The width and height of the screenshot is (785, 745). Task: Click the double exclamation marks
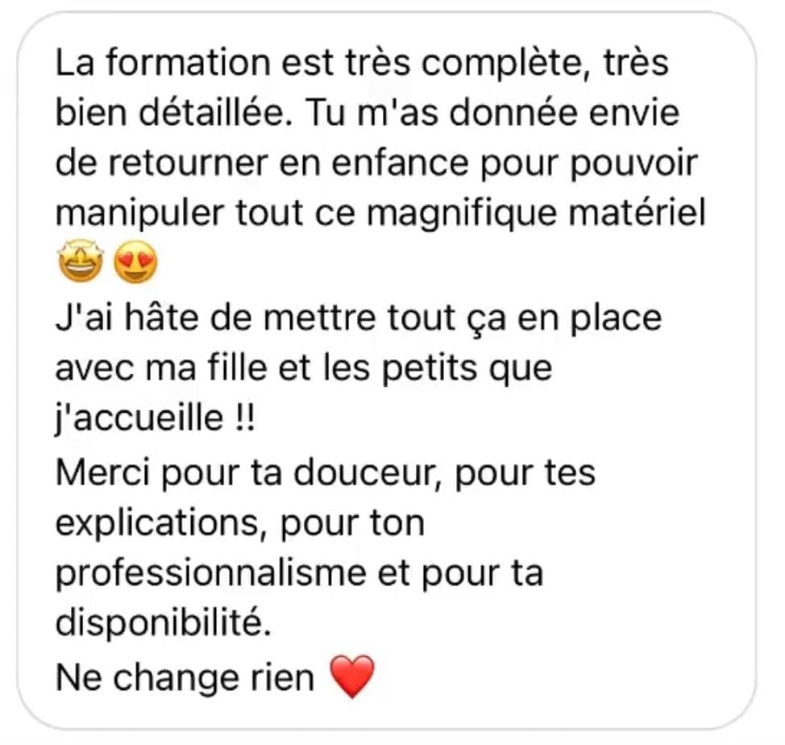pos(244,418)
